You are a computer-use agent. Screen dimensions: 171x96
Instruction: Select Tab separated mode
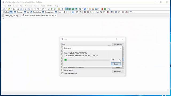(26, 12)
